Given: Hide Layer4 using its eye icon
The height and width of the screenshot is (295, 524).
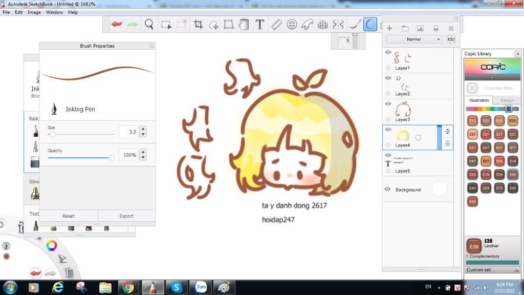Looking at the screenshot, I should [x=388, y=130].
